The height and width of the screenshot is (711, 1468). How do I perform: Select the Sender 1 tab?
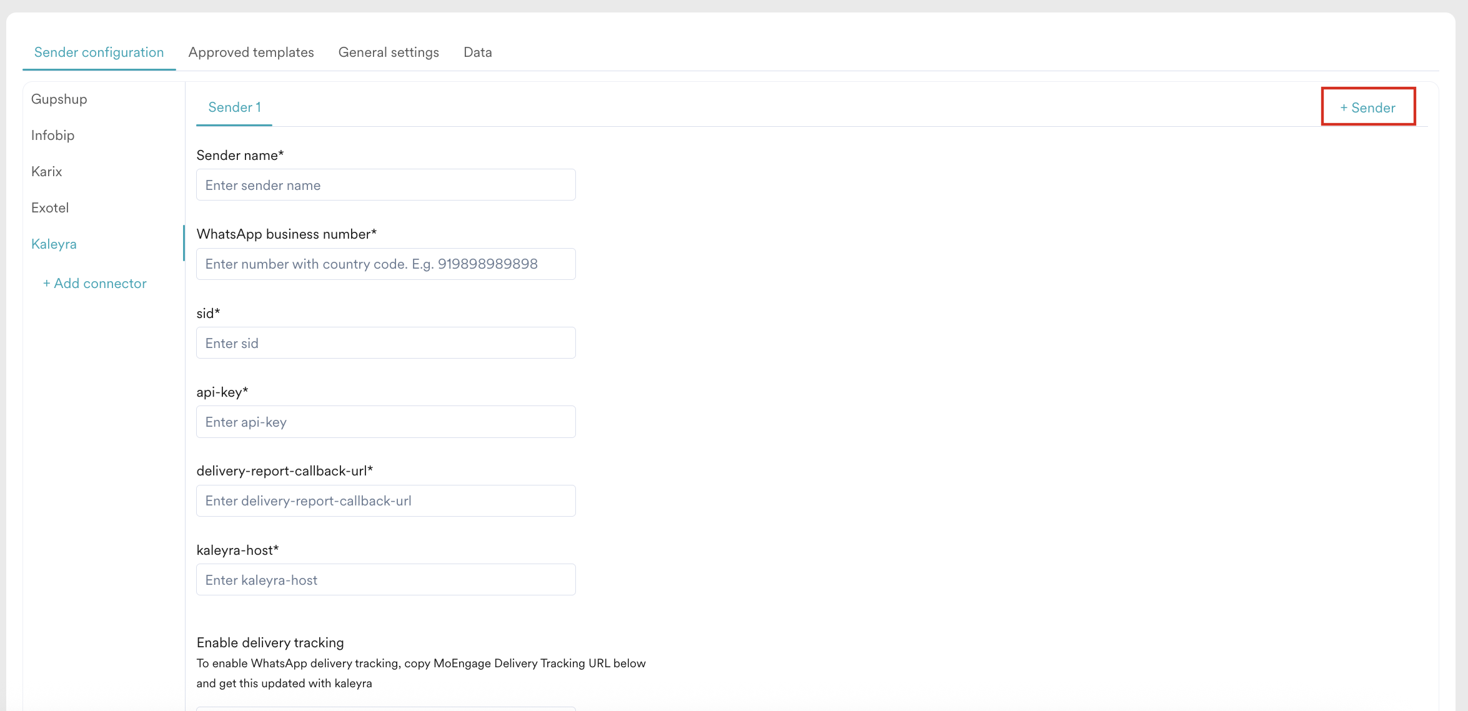tap(234, 107)
